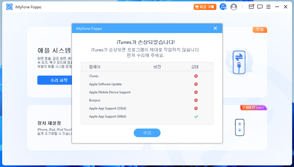Open the hamburger menu
The image size is (294, 167).
(x=268, y=7)
